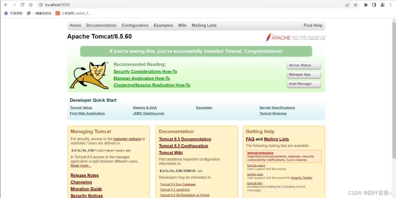Open the FAQ link under Getting Help

250,139
